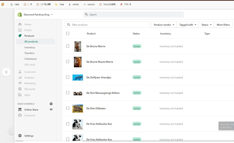Click the SEO extension bug icon
Viewport: 234px width, 143px height.
(x=3, y=4)
